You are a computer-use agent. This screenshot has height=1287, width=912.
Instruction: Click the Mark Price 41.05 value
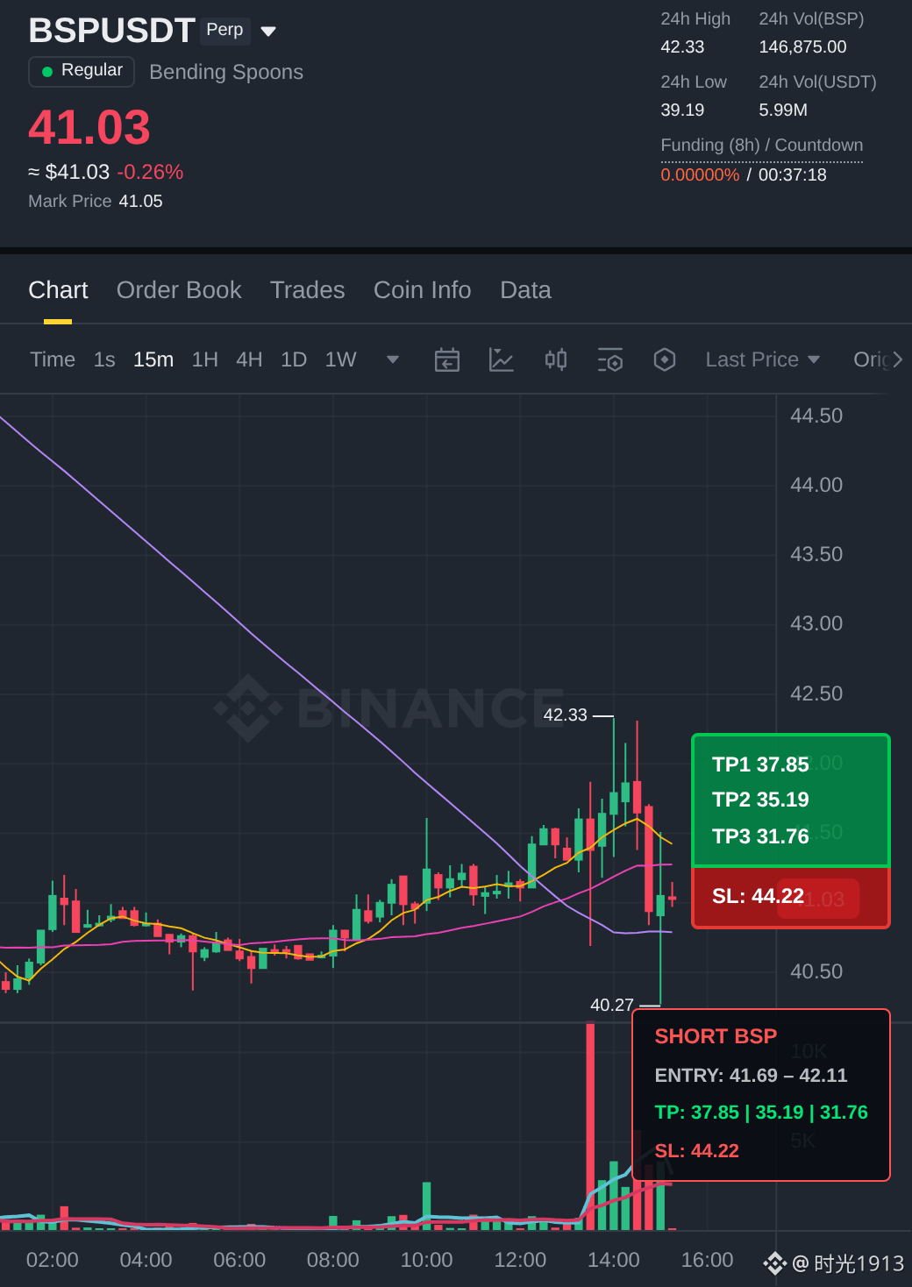(140, 201)
